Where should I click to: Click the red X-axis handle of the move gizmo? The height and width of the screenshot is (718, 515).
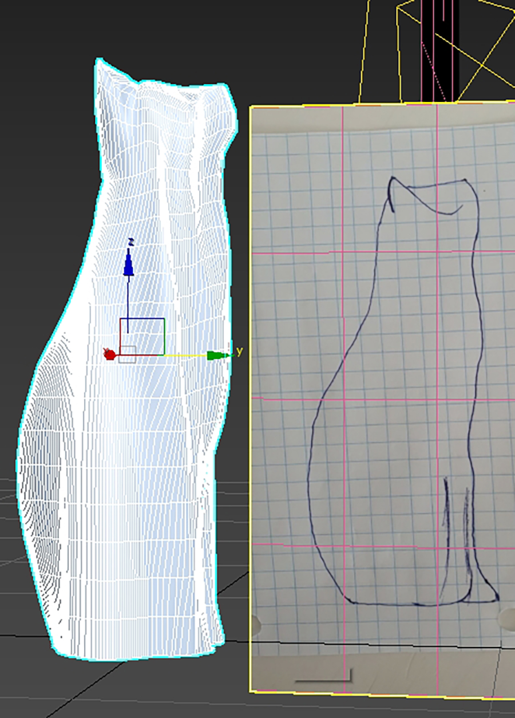[x=110, y=354]
